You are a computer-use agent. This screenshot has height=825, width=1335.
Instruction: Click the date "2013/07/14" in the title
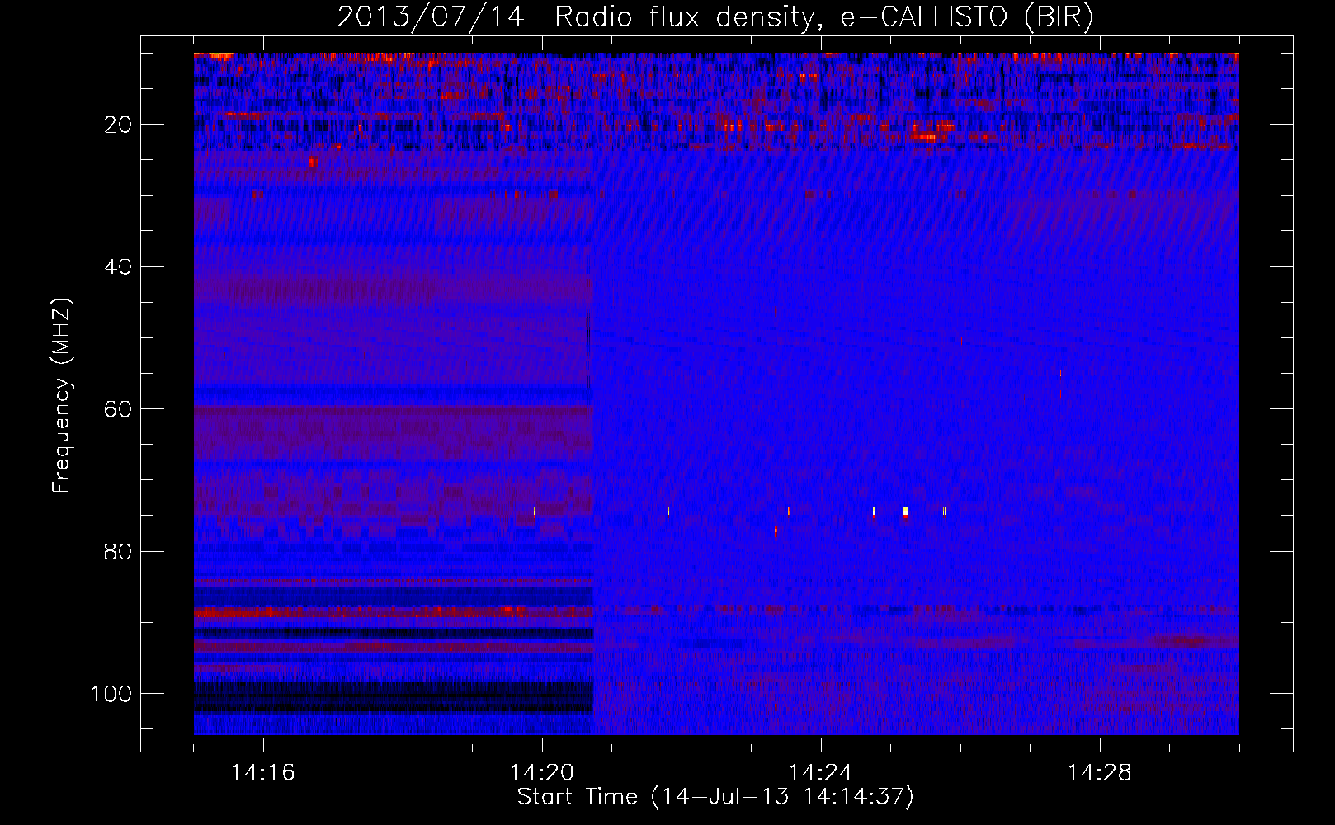point(431,17)
